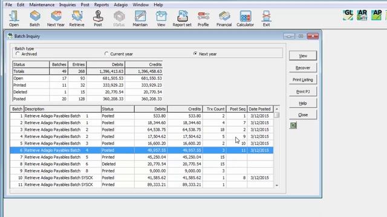Click the View toolbar icon
387x217 pixels.
tap(161, 19)
